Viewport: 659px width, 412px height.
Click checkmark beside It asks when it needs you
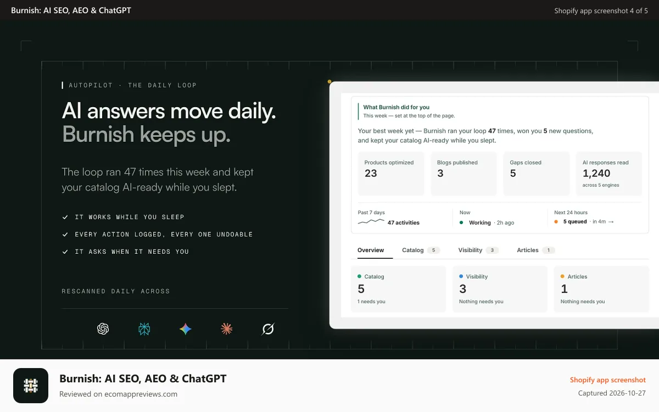(x=65, y=252)
